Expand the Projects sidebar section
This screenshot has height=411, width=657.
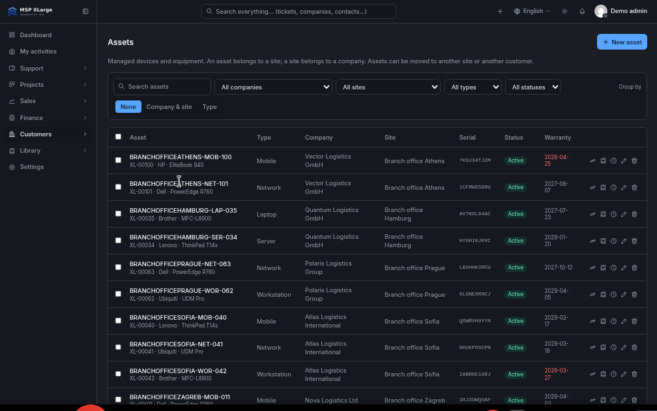pos(48,84)
